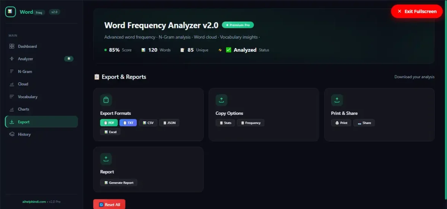Export analysis as CSV
447x209 pixels.
pyautogui.click(x=148, y=123)
